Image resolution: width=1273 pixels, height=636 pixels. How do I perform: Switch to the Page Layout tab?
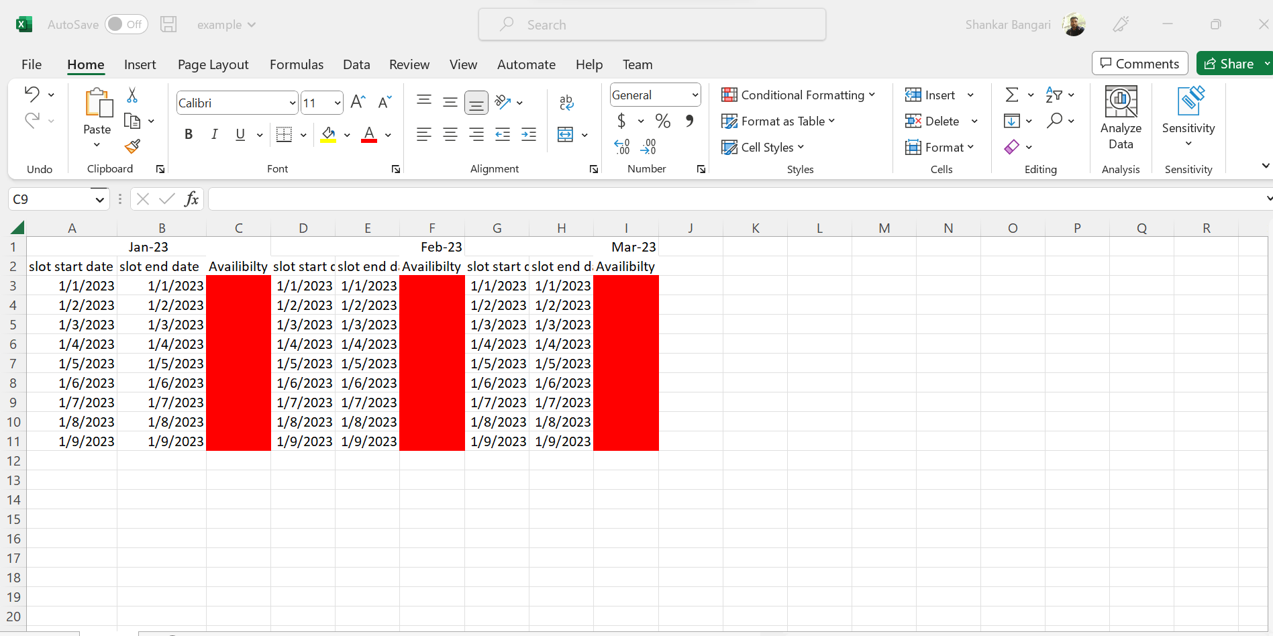point(213,64)
